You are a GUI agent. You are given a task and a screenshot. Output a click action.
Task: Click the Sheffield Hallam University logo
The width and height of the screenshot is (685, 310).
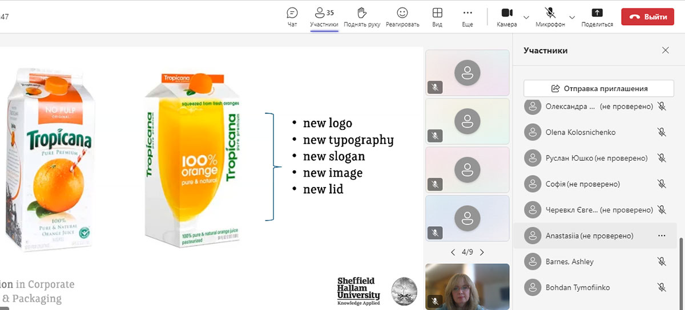pos(358,291)
